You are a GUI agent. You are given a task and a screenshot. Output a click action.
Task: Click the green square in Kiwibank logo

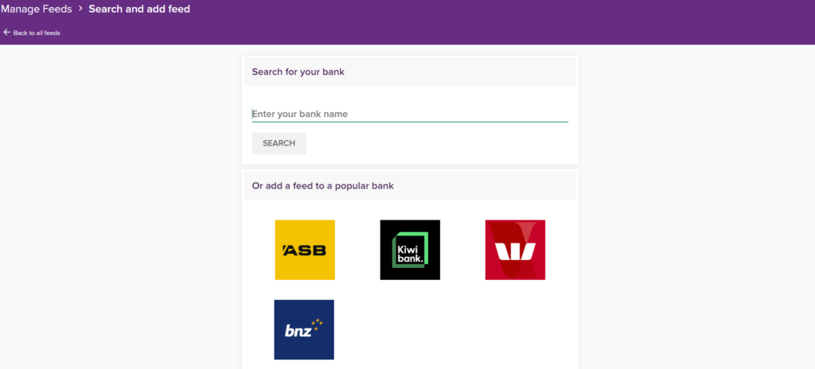tap(410, 251)
